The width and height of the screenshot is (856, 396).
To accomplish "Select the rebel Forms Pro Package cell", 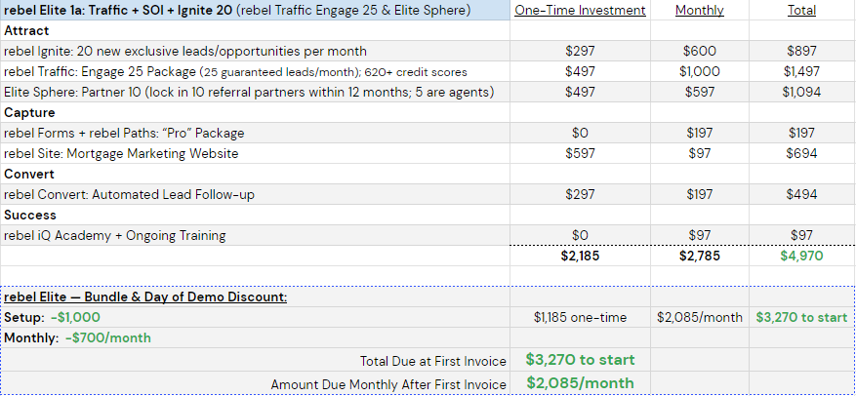I will tap(255, 133).
